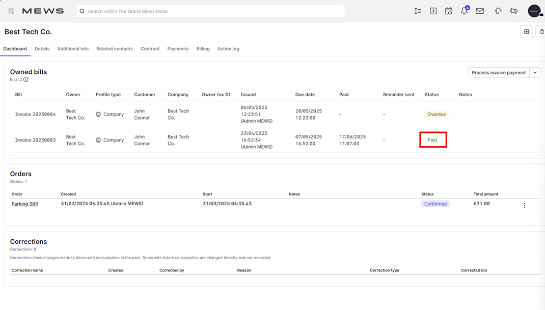545x310 pixels.
Task: Click the Correction type column header
Action: click(385, 270)
